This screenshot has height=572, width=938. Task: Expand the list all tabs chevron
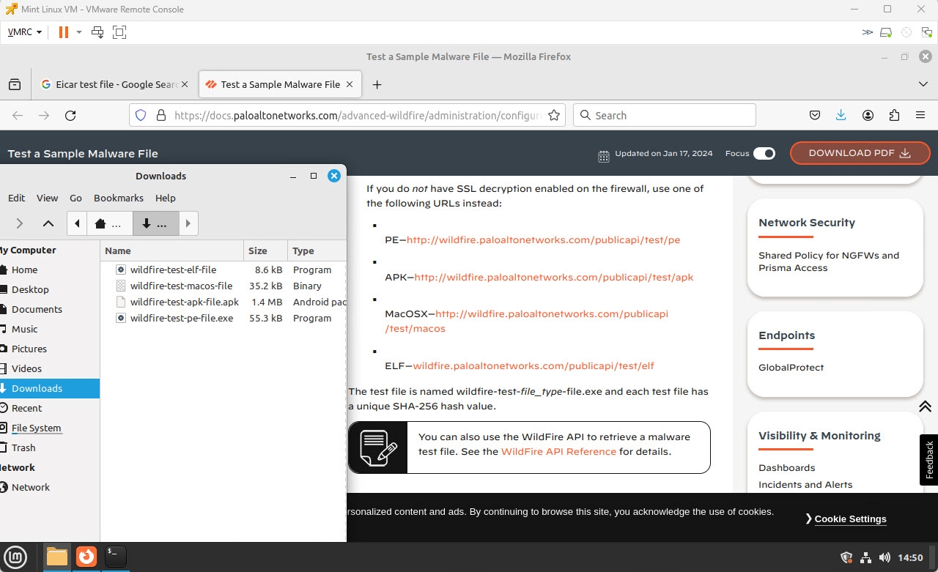(x=923, y=84)
